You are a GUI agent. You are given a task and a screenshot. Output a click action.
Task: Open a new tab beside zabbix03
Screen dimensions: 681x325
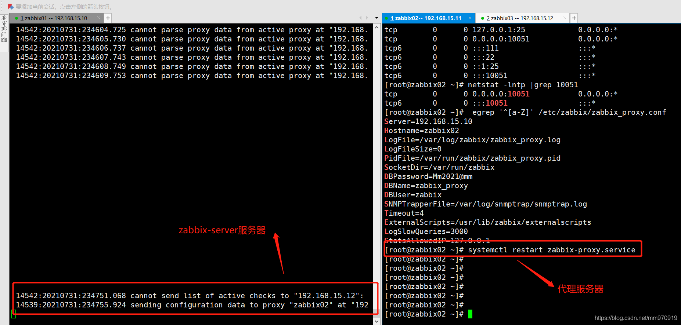click(x=574, y=18)
